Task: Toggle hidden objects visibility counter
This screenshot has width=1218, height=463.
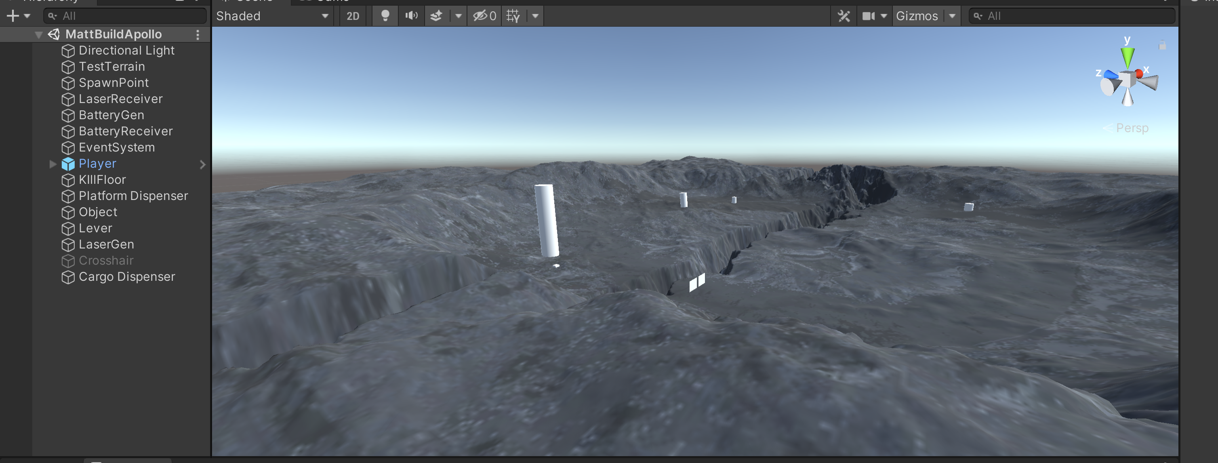Action: click(484, 16)
